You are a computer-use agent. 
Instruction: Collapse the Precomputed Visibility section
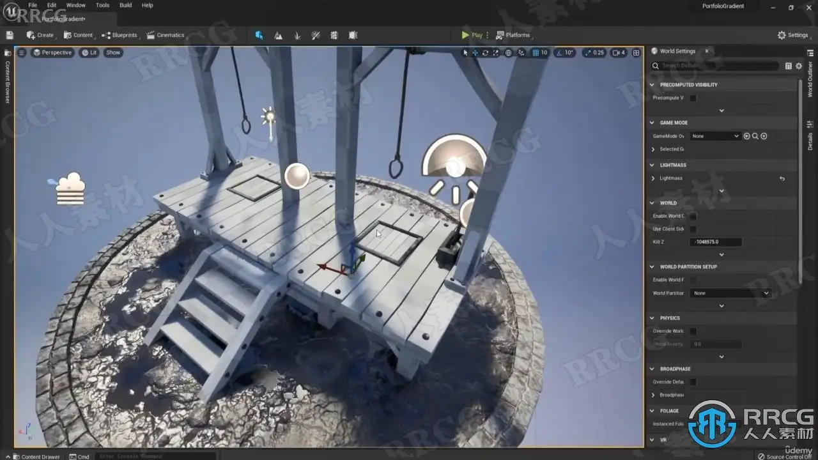pyautogui.click(x=652, y=84)
